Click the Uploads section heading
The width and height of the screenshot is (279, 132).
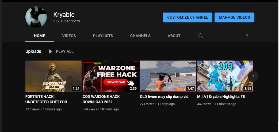click(33, 51)
